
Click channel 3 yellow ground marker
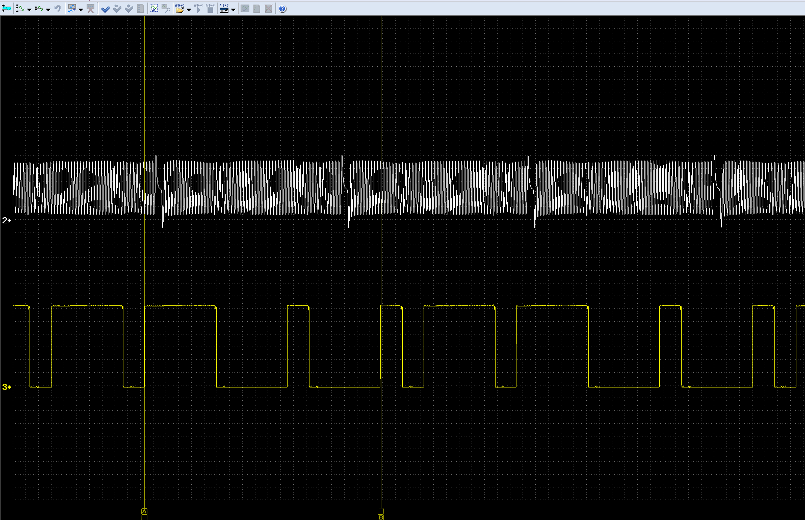click(7, 387)
